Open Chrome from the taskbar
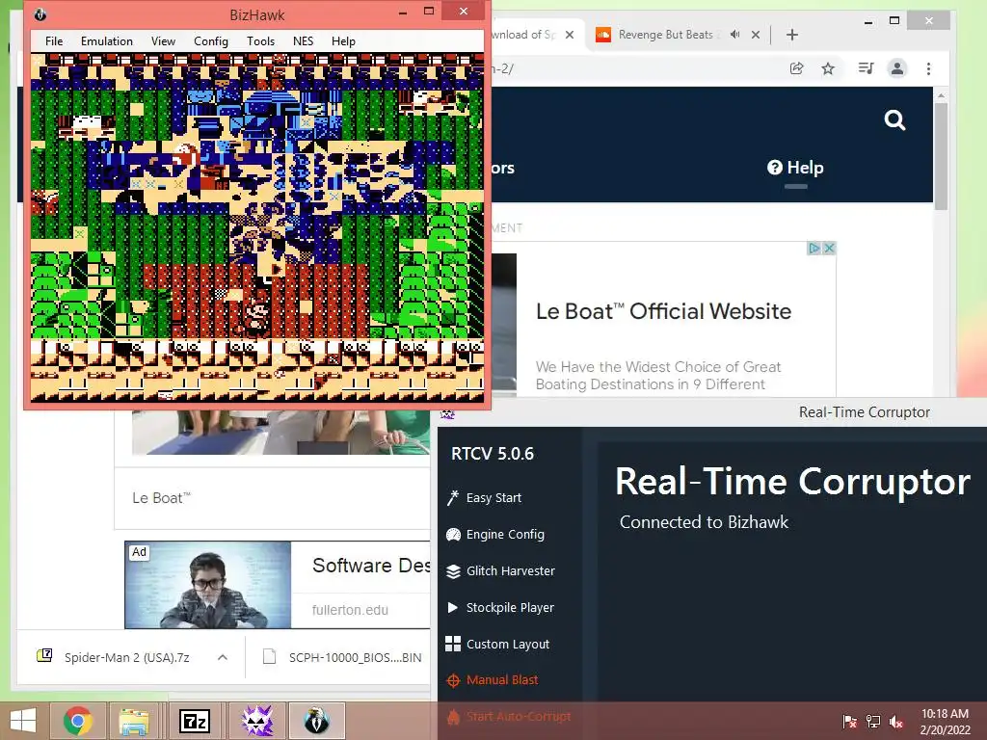 tap(77, 721)
